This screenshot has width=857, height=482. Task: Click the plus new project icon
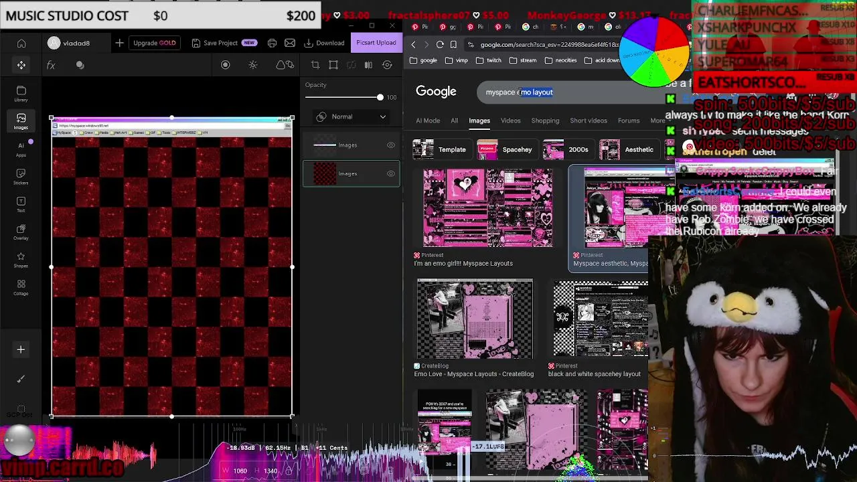click(119, 43)
